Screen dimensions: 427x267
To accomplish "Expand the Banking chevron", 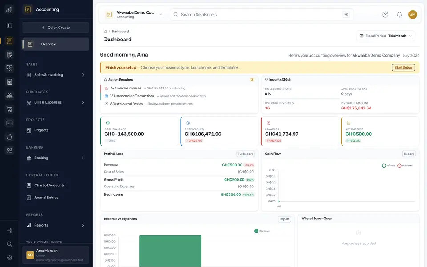I will click(83, 158).
